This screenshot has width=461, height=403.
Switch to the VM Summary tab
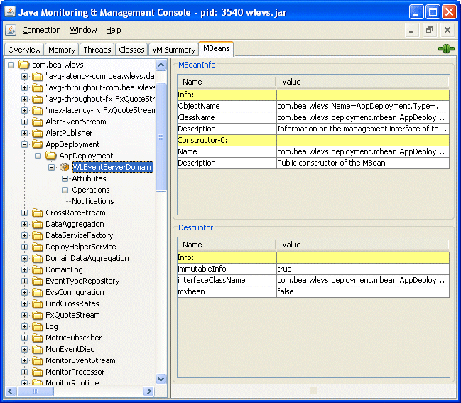174,50
